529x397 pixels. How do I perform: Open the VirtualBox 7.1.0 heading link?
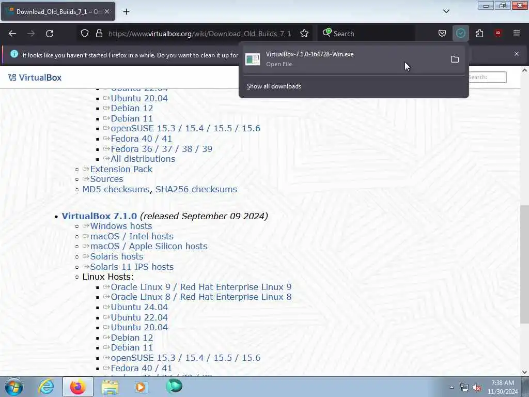point(99,216)
